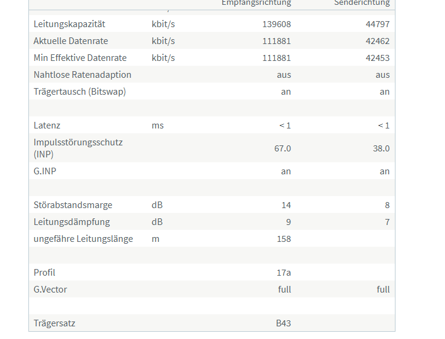Viewport: 445px width, 339px height.
Task: Click the attenuation send value 7
Action: tap(387, 222)
